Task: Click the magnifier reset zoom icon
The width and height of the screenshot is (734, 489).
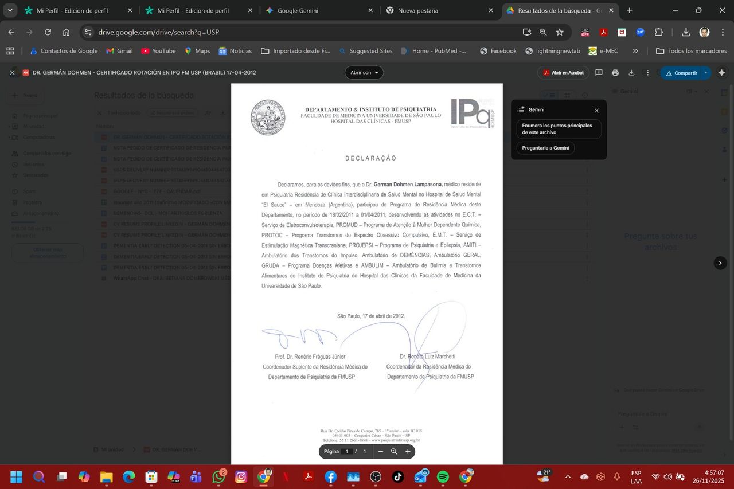Action: tap(394, 452)
